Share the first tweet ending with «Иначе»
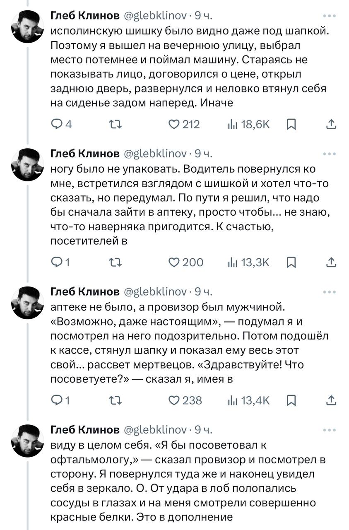 (x=331, y=124)
